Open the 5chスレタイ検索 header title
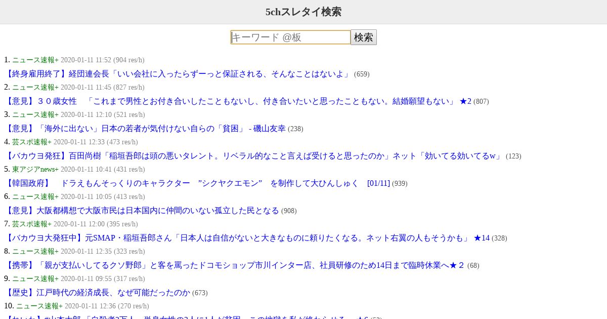The image size is (607, 319). (303, 12)
